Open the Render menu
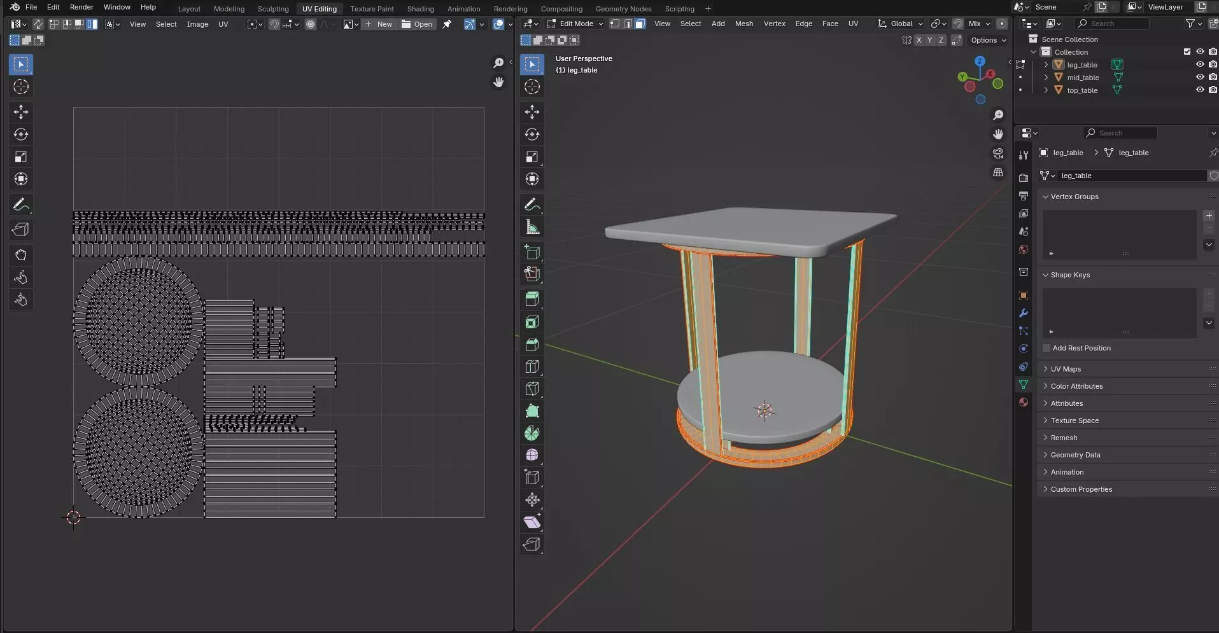 click(x=81, y=7)
